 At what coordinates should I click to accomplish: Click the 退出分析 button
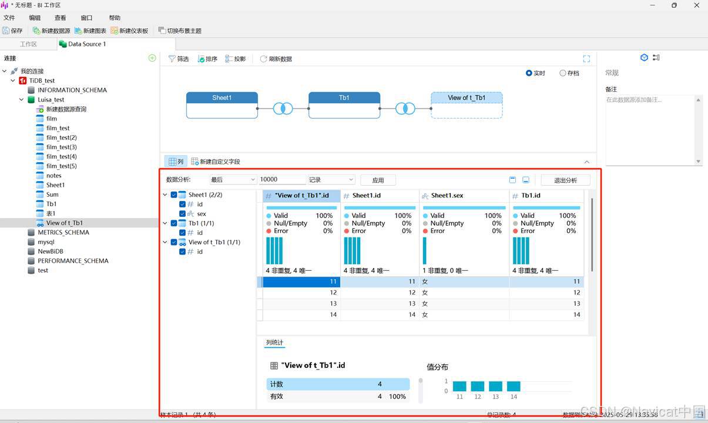tap(565, 180)
